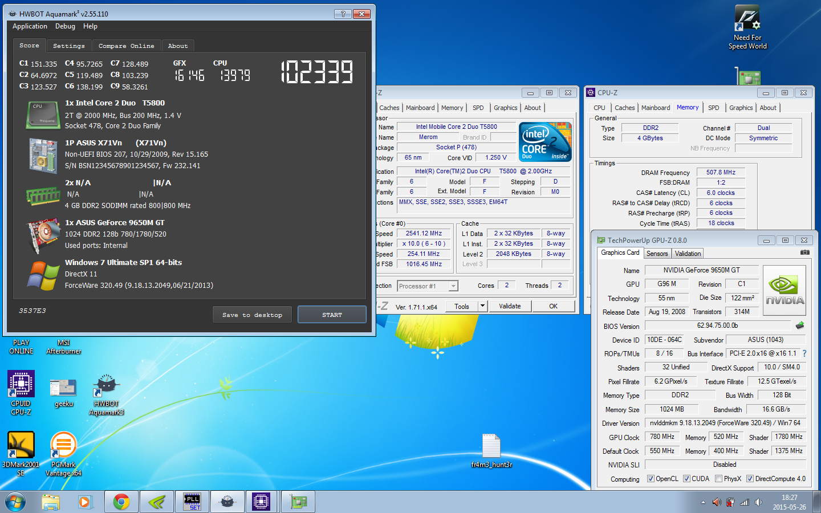Switch to Validation tab in GPU-Z
Image resolution: width=821 pixels, height=513 pixels.
[688, 254]
